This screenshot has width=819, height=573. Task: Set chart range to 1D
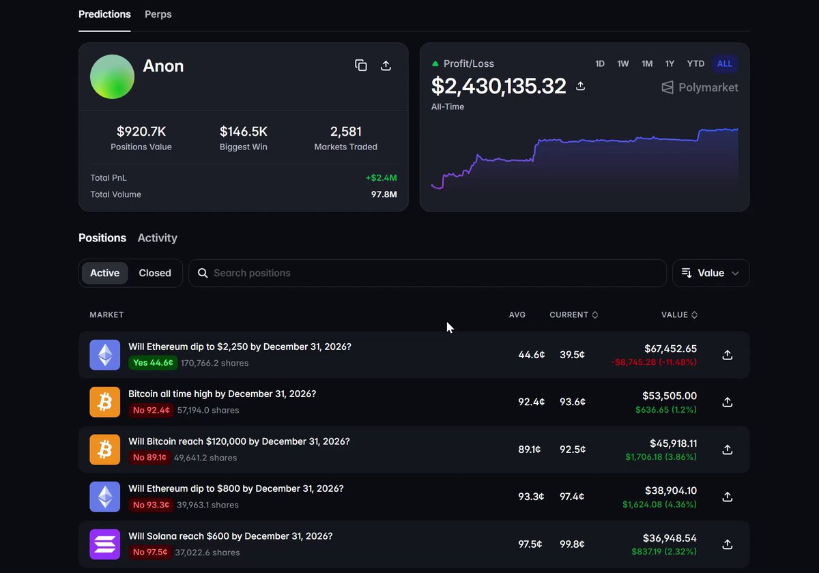[600, 63]
